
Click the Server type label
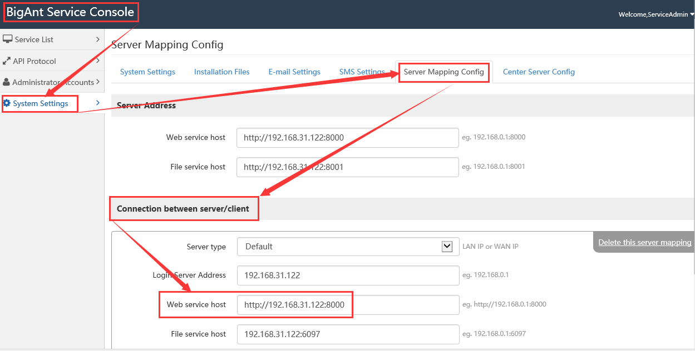[x=206, y=247]
